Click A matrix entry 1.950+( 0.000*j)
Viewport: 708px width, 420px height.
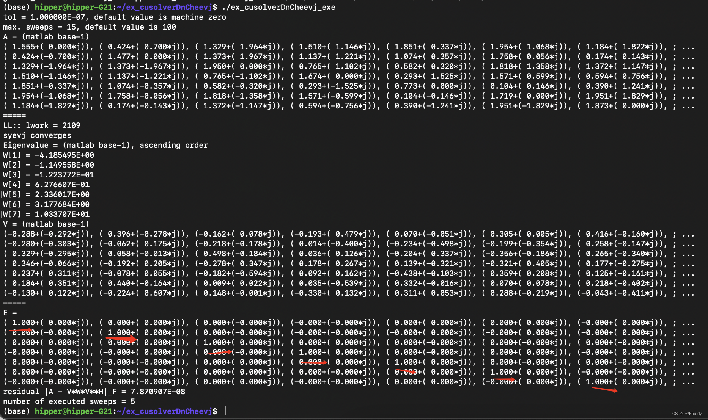click(240, 66)
